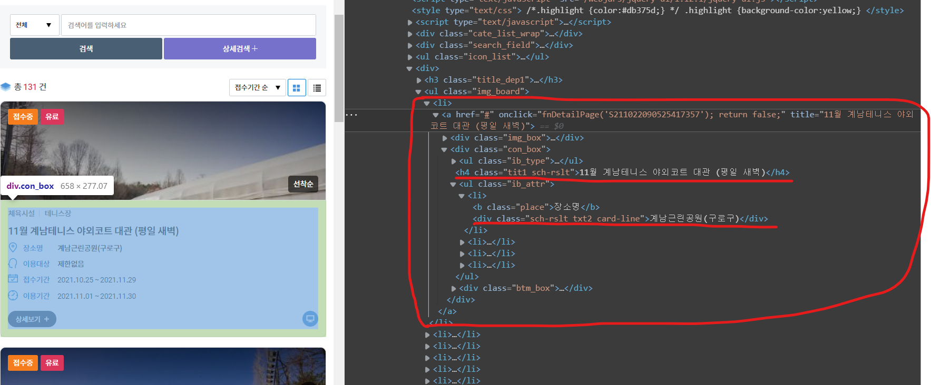Expand the icon_list ul node
The width and height of the screenshot is (931, 385).
point(410,57)
